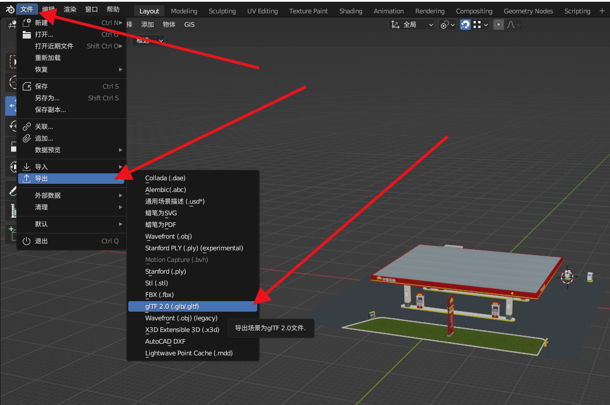Choose FBX (.fbx) export format
The height and width of the screenshot is (405, 610).
(x=159, y=295)
